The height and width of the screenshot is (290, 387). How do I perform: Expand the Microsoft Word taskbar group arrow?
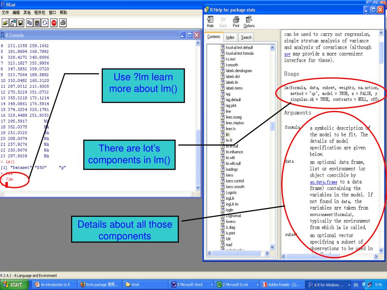212,285
